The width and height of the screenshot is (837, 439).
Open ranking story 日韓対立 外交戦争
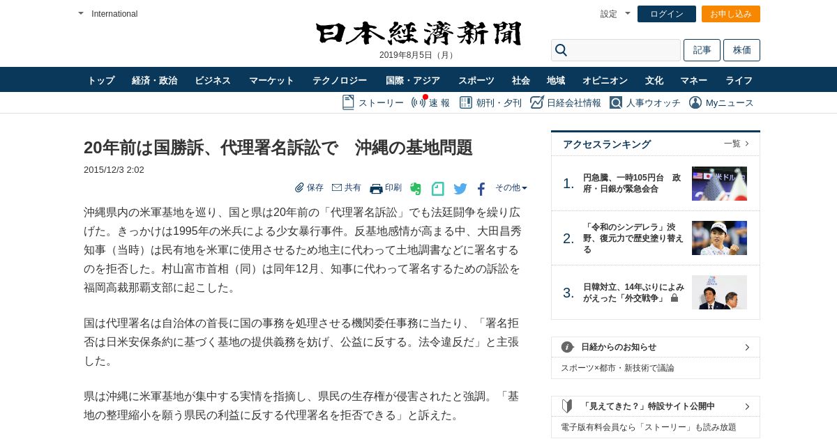633,292
